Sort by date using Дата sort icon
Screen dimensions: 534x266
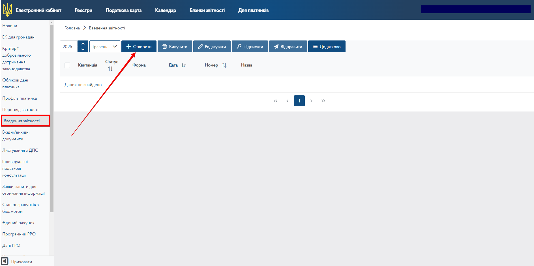click(x=184, y=65)
